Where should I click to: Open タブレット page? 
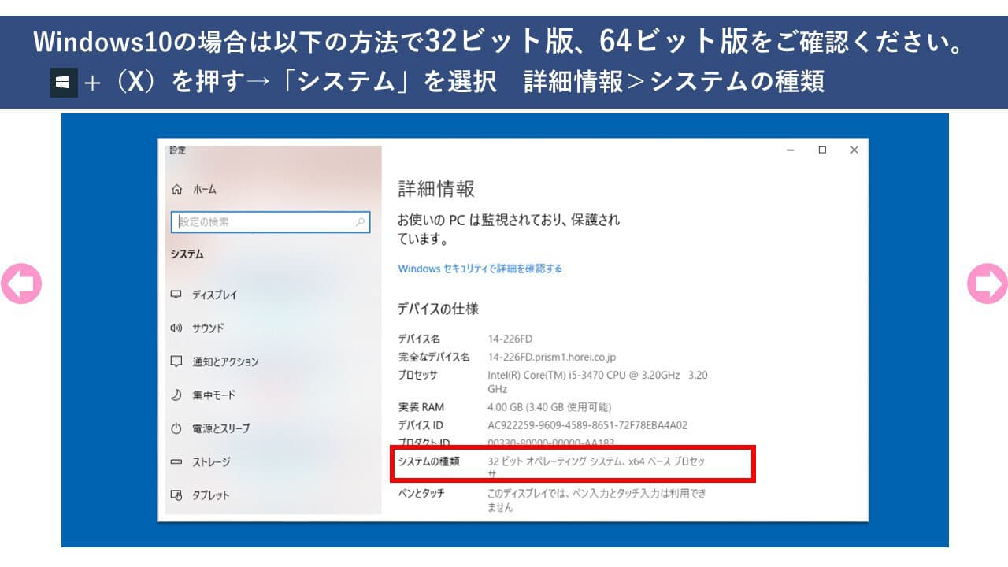point(211,495)
